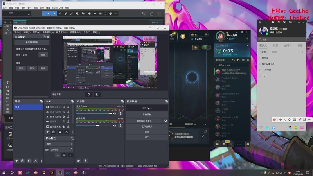The width and height of the screenshot is (313, 176).
Task: Collapse the 综合 friends group in LoL
Action: [217, 65]
